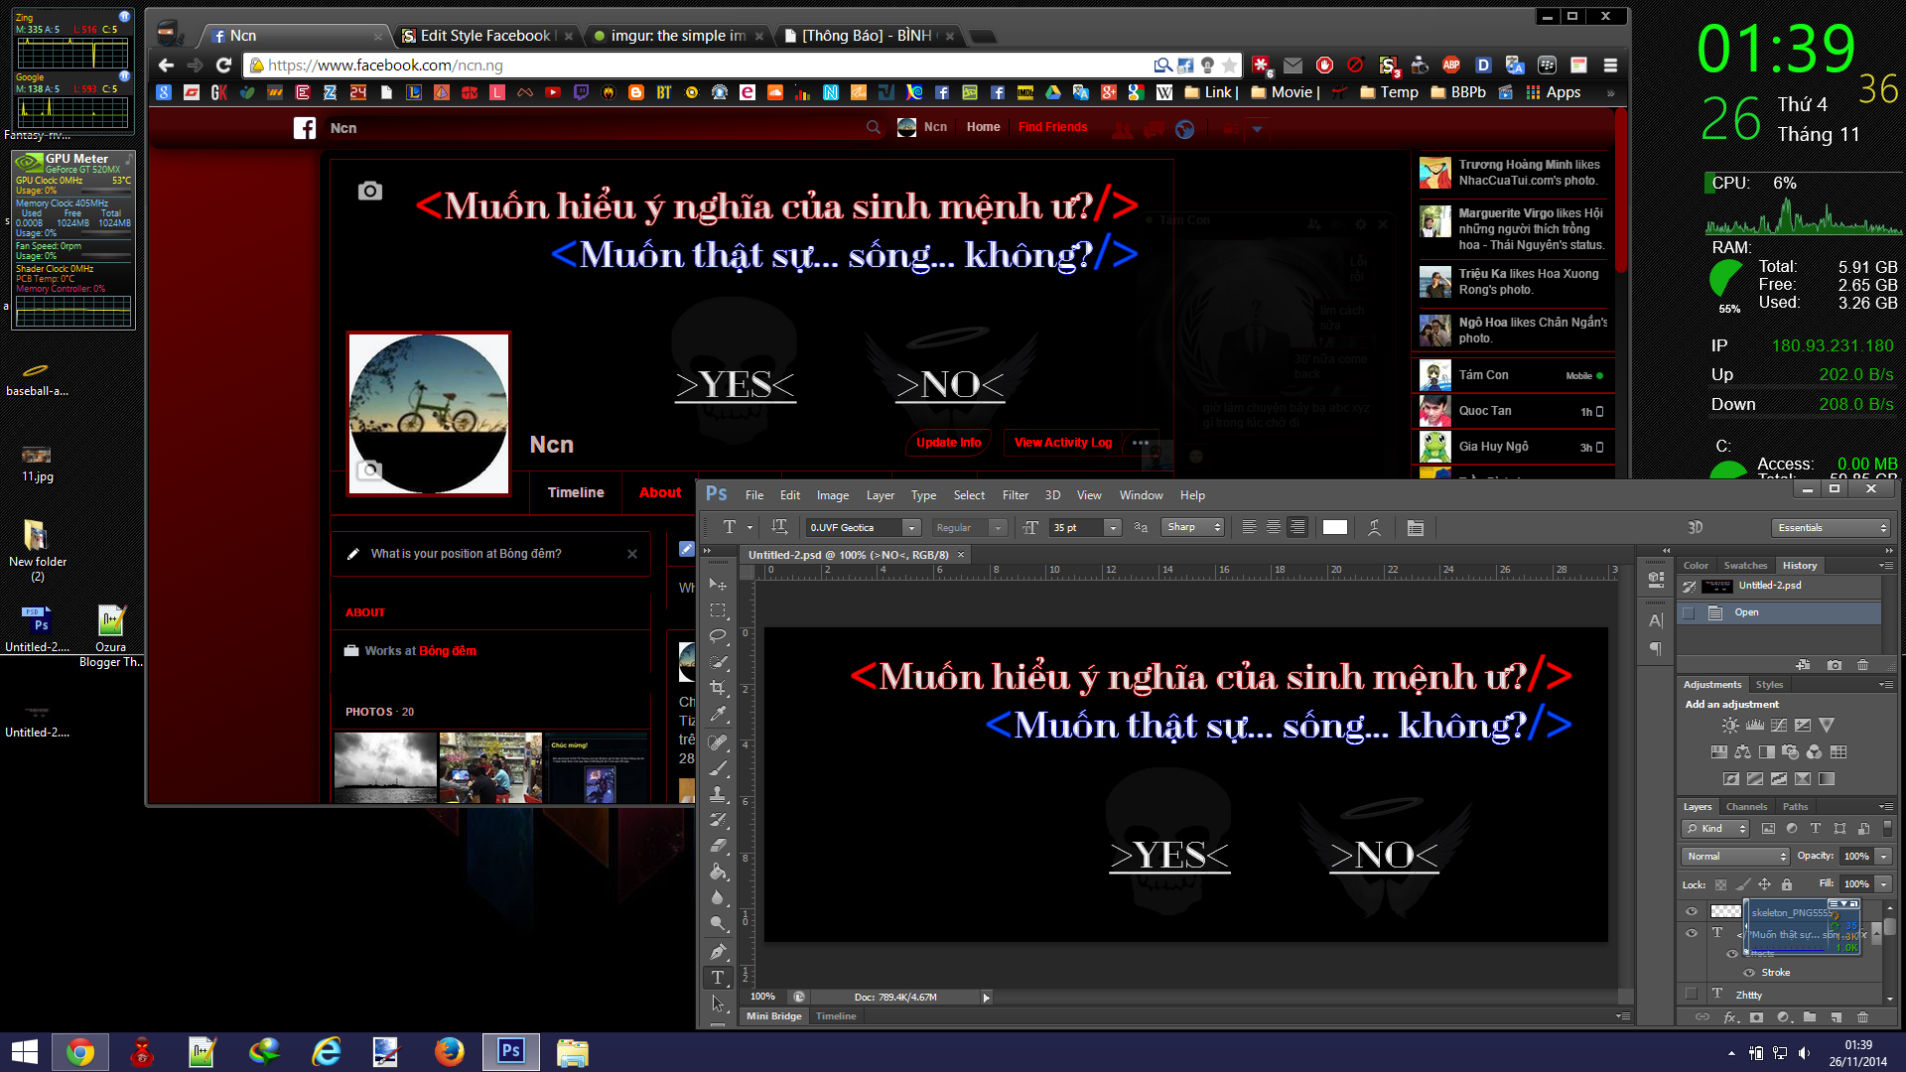1906x1072 pixels.
Task: Expand the Essentials workspace dropdown
Action: tap(1830, 528)
